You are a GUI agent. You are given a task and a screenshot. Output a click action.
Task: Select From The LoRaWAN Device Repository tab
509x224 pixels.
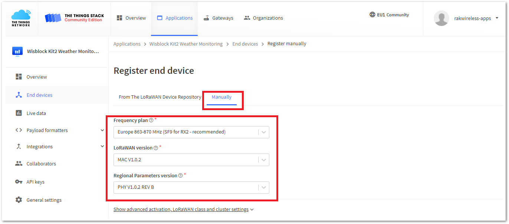pos(160,97)
